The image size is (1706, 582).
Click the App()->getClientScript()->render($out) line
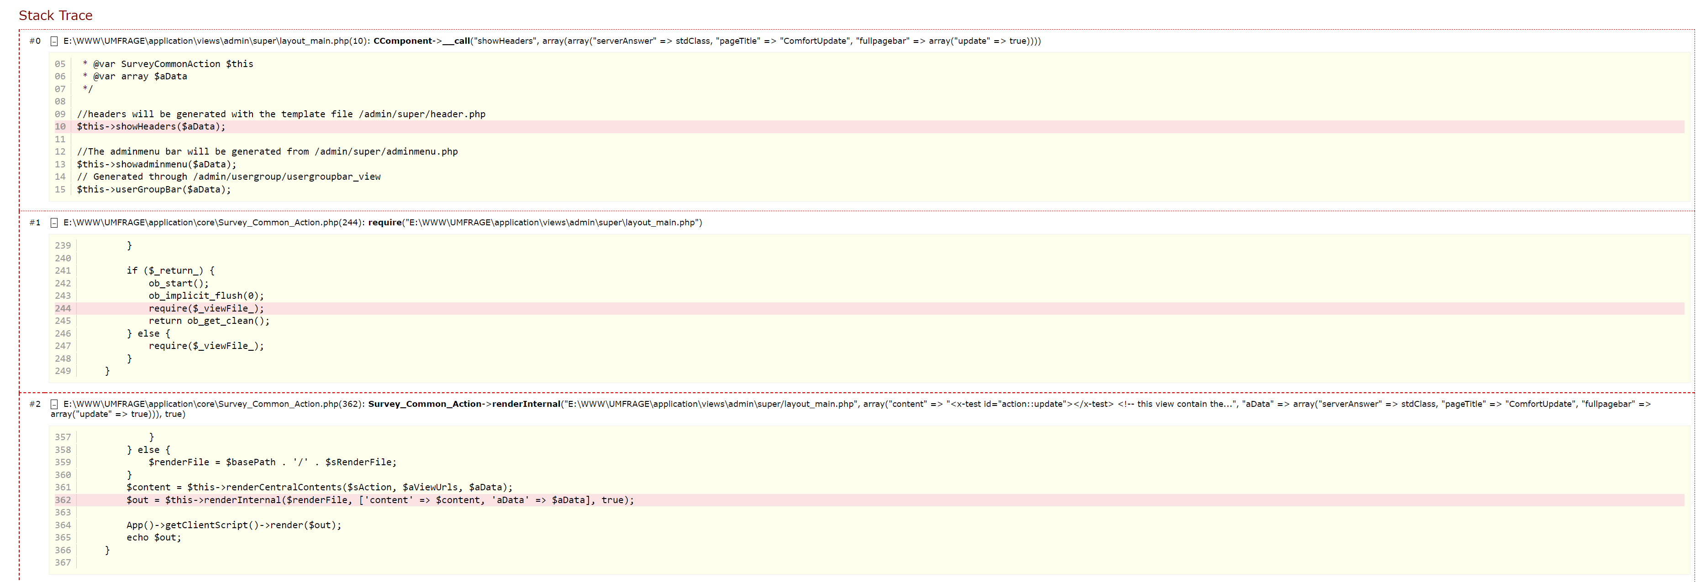pyautogui.click(x=234, y=525)
